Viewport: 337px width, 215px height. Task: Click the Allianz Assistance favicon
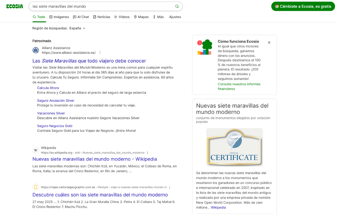[36, 50]
